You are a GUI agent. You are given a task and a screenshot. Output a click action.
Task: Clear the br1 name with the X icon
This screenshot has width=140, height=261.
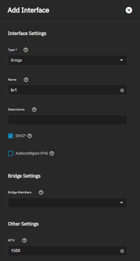122,90
